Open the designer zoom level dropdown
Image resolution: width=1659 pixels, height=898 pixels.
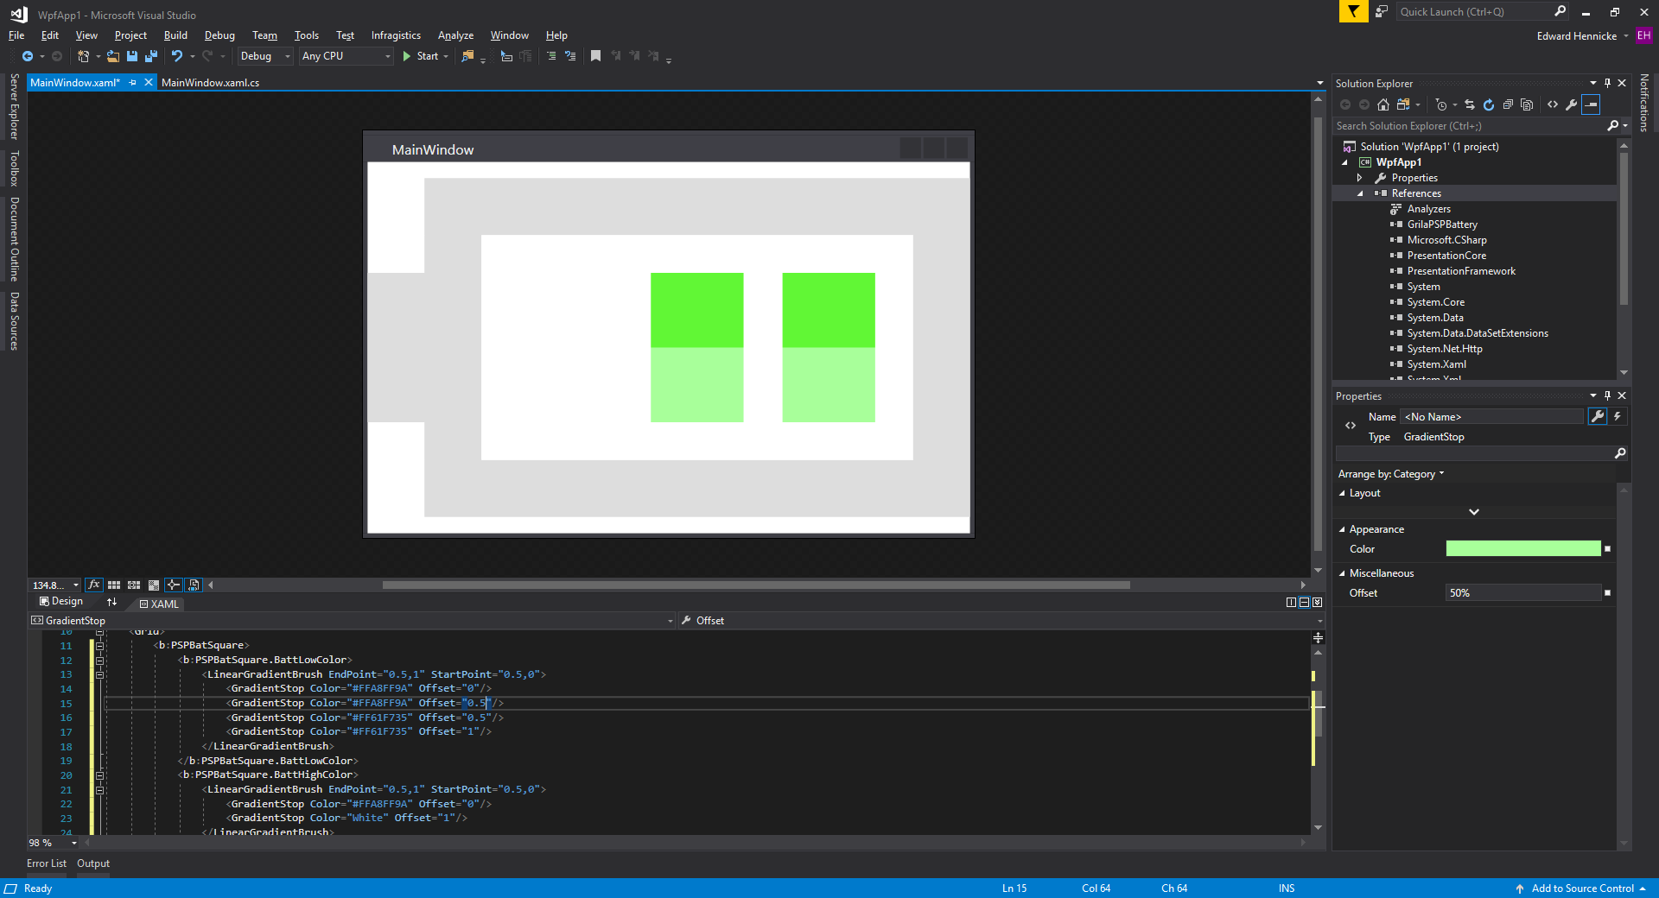pyautogui.click(x=55, y=585)
